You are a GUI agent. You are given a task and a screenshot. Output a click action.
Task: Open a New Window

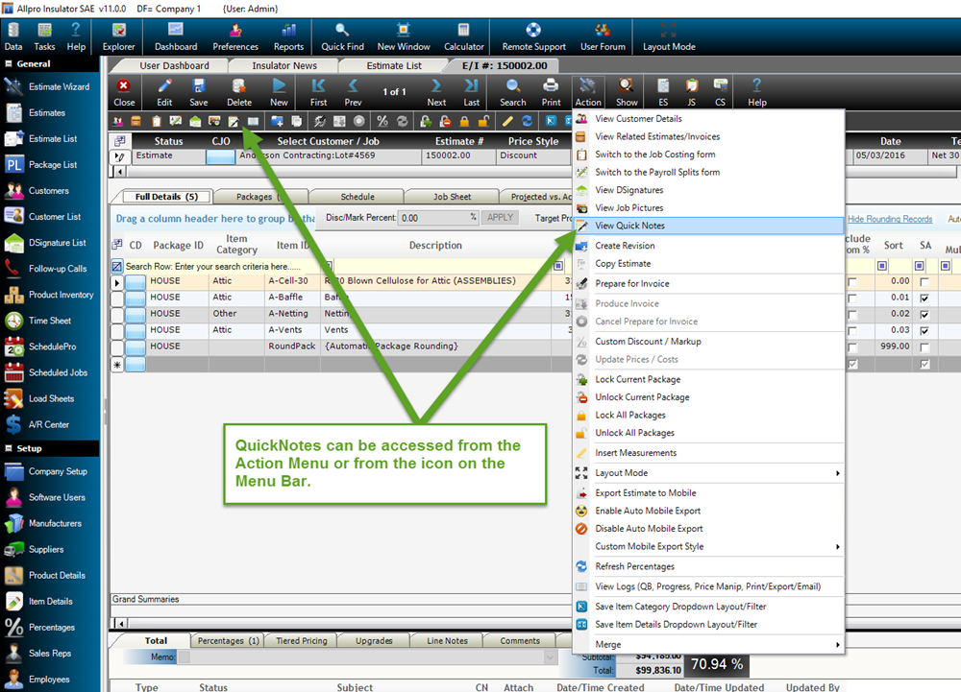(x=404, y=36)
